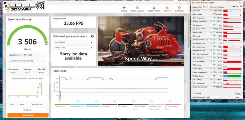Click the 3DMark logo
Screen dimensions: 245x120
pos(19,9)
